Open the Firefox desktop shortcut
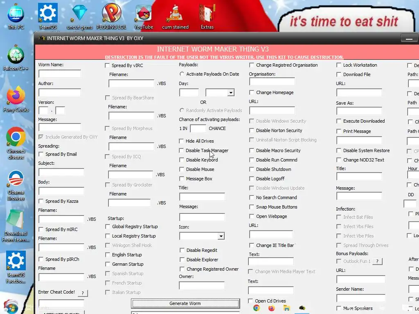This screenshot has height=314, width=419. tap(16, 99)
